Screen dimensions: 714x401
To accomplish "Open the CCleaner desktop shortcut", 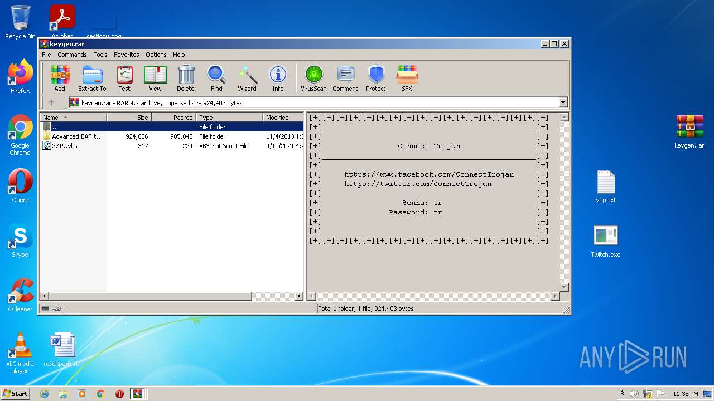I will click(20, 295).
